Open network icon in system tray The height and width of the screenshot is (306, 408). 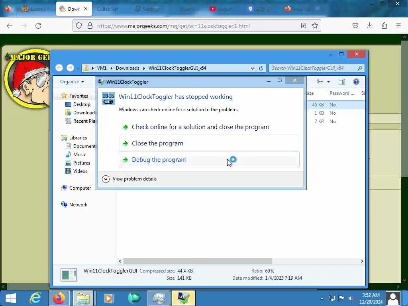click(x=332, y=298)
